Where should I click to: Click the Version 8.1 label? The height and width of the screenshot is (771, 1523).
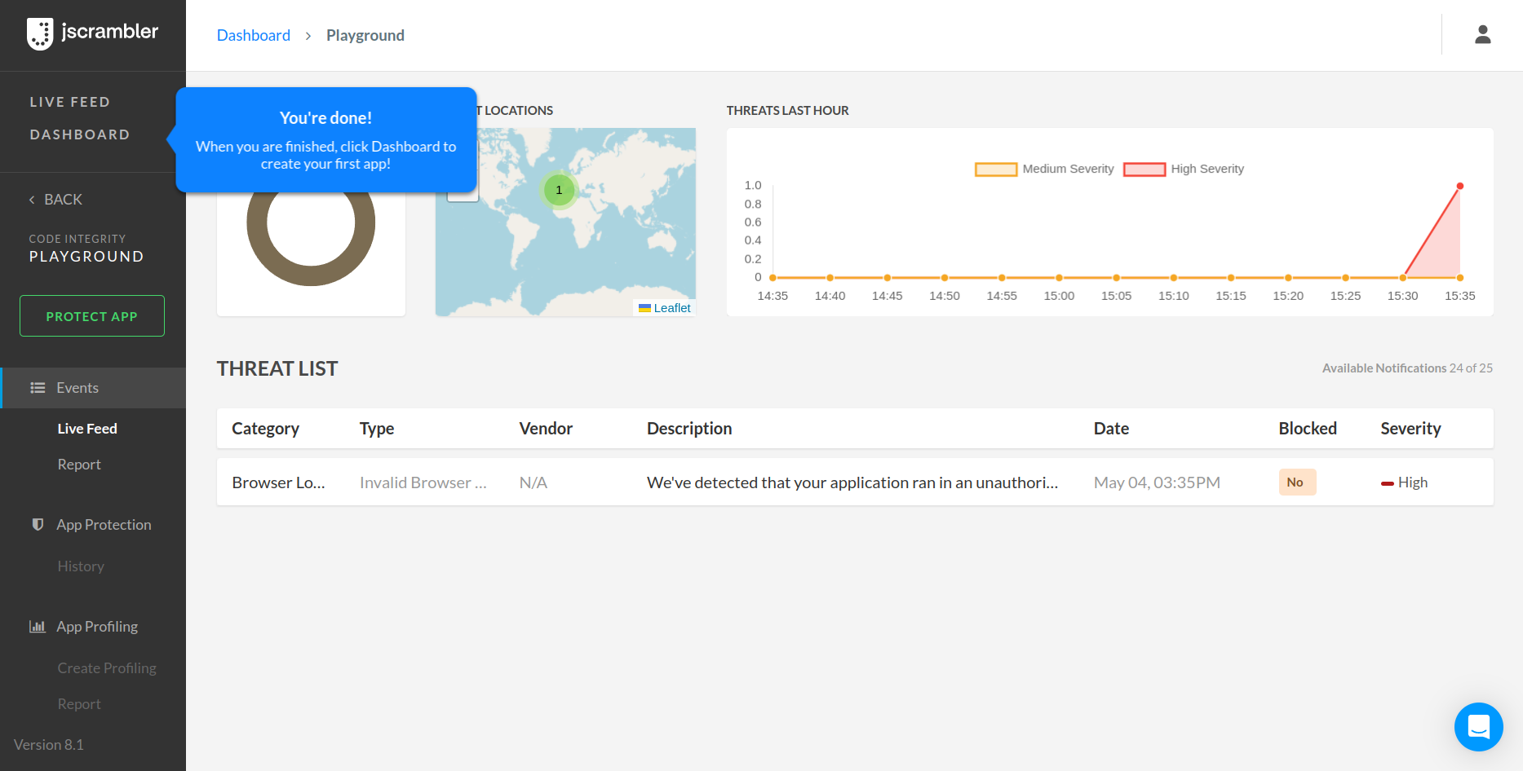pos(49,745)
